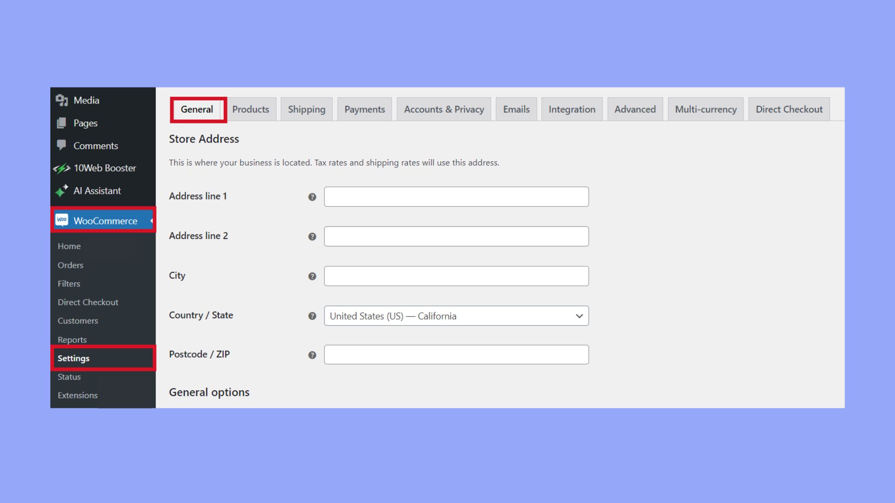895x503 pixels.
Task: Switch to the Products tab
Action: coord(250,109)
